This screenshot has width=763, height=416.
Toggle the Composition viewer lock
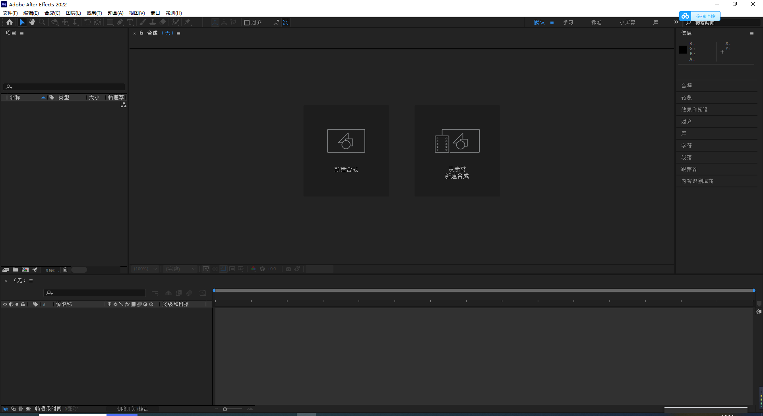(141, 33)
